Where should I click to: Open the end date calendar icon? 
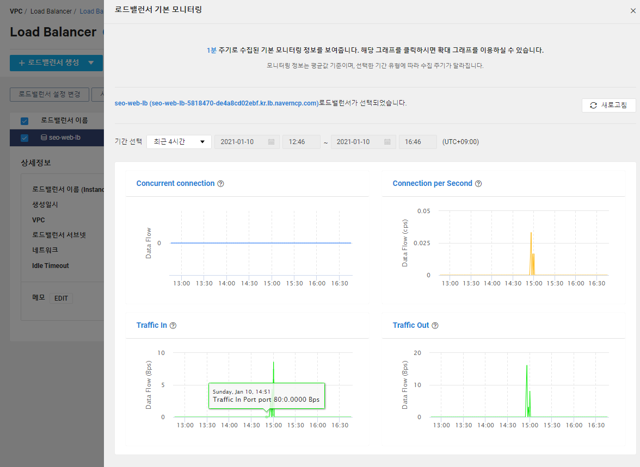[x=387, y=141]
